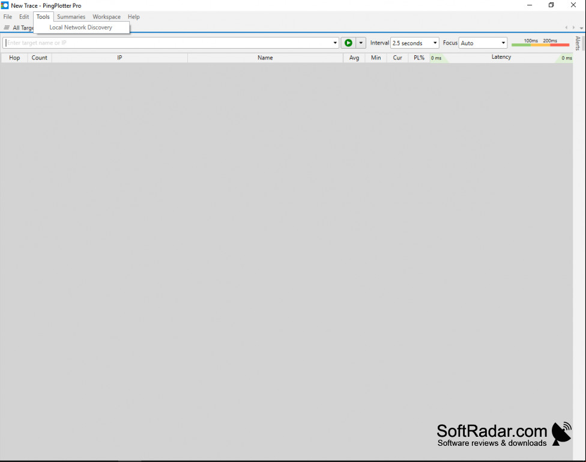
Task: Open the Focus Auto dropdown
Action: [x=483, y=43]
